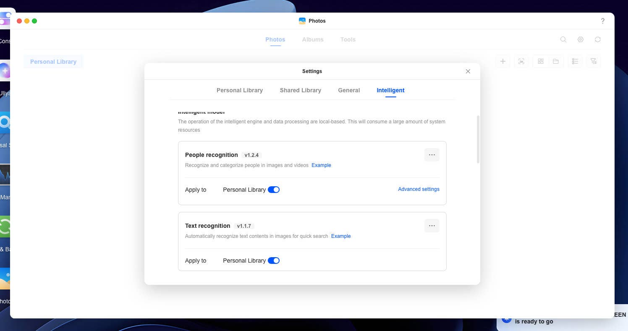Screen dimensions: 628x331
Task: Click the Text recognition heading
Action: coord(208,226)
